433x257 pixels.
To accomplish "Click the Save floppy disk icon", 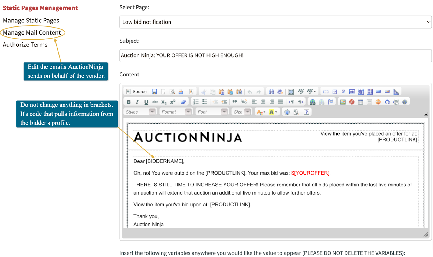I will tap(154, 92).
